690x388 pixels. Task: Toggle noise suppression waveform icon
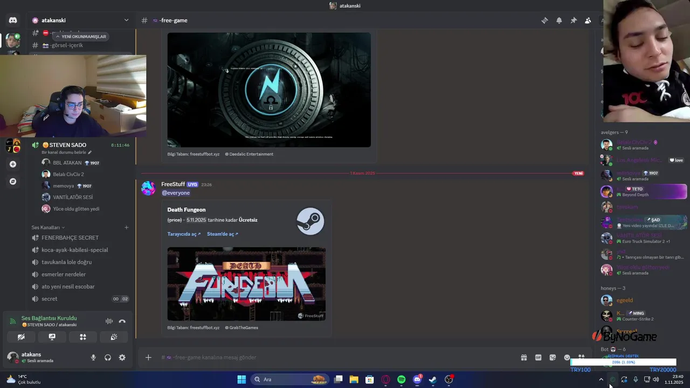[x=109, y=321]
